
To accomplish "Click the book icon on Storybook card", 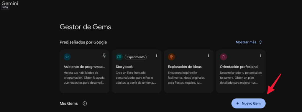I will point(119,57).
